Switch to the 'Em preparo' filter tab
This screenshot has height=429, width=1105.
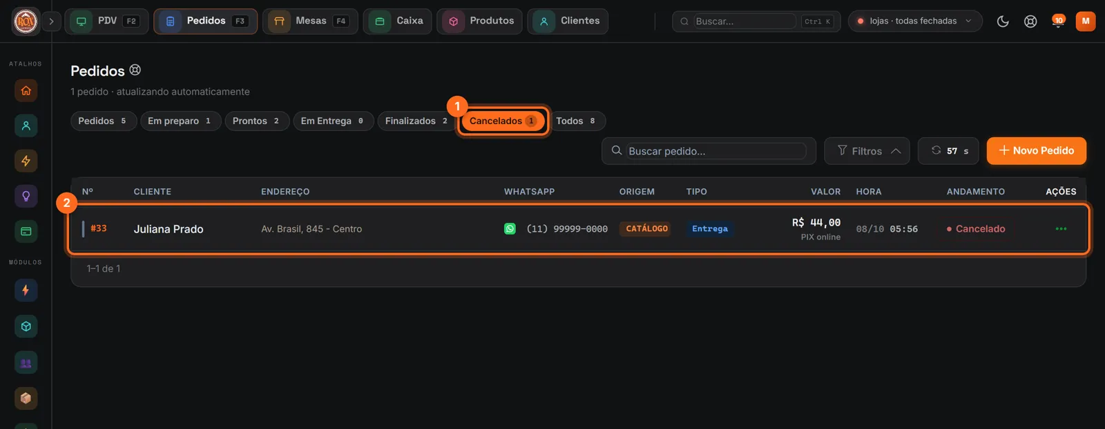(x=181, y=121)
